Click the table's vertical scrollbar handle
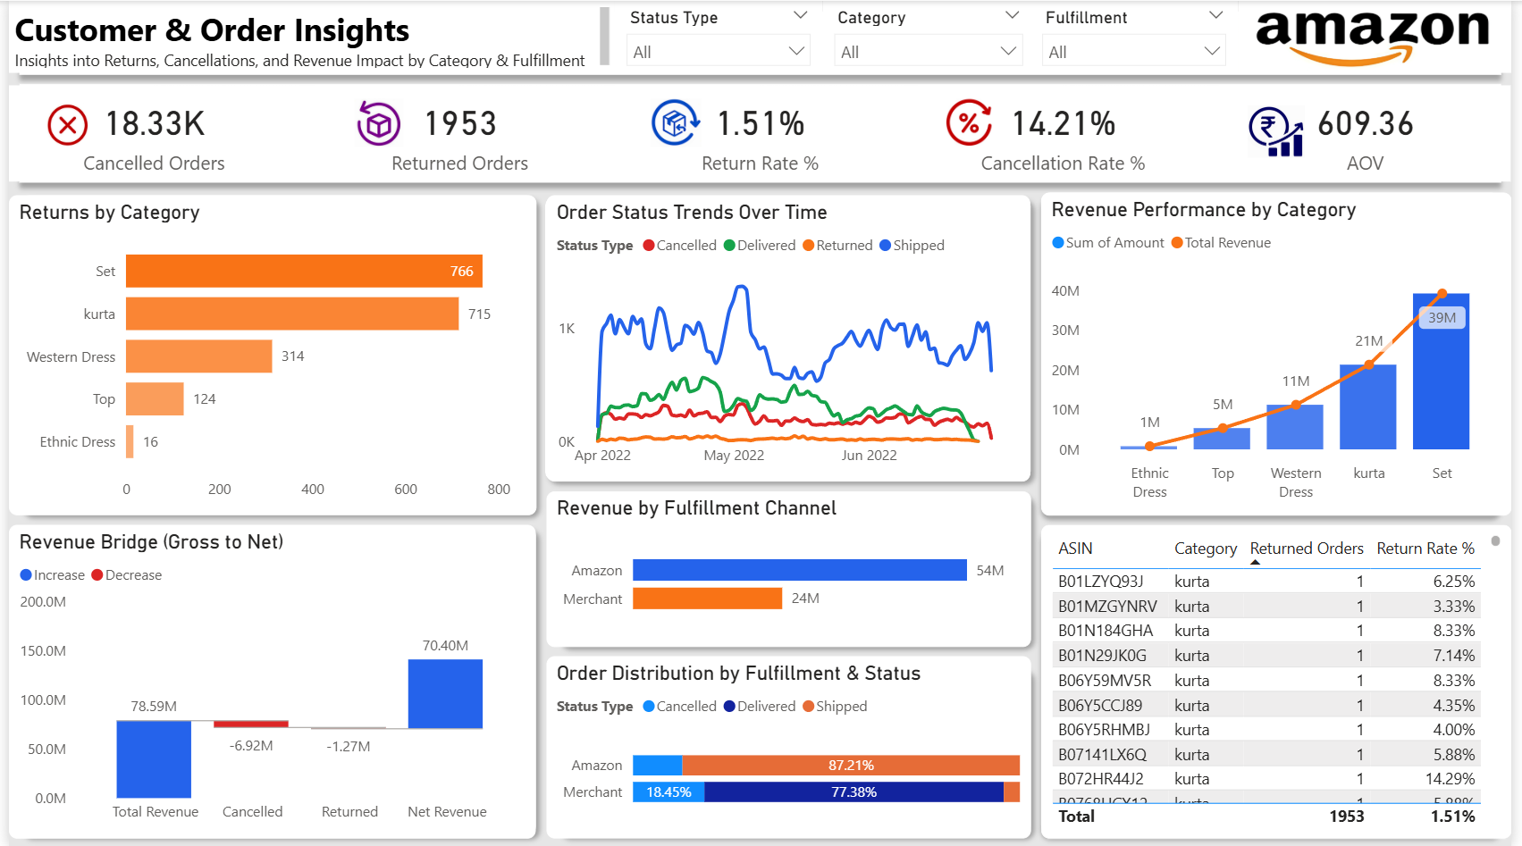Screen dimensions: 1522x846 click(1495, 541)
